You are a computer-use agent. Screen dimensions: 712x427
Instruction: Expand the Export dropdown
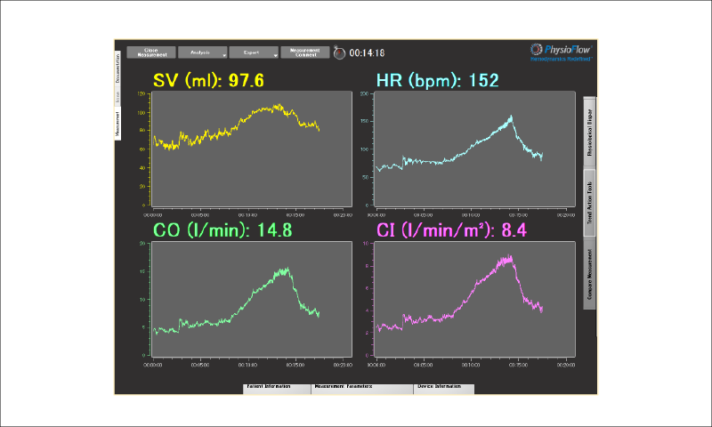click(x=254, y=52)
